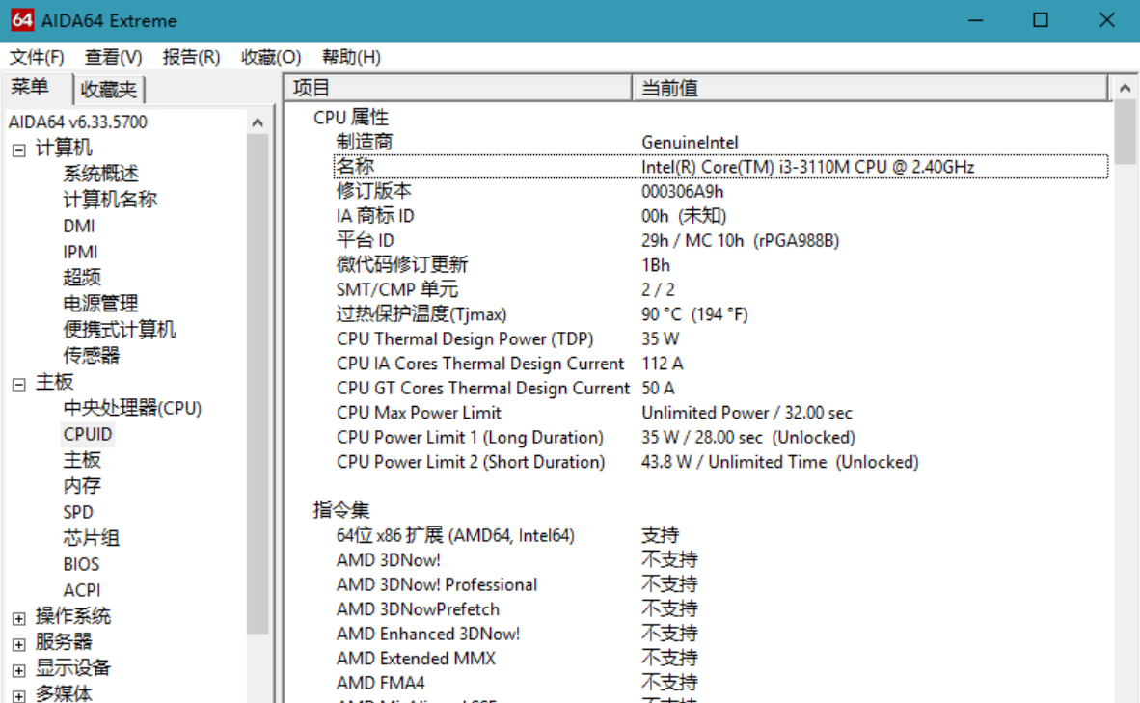Image resolution: width=1140 pixels, height=703 pixels.
Task: Open the 收藏(O) menu
Action: [270, 57]
